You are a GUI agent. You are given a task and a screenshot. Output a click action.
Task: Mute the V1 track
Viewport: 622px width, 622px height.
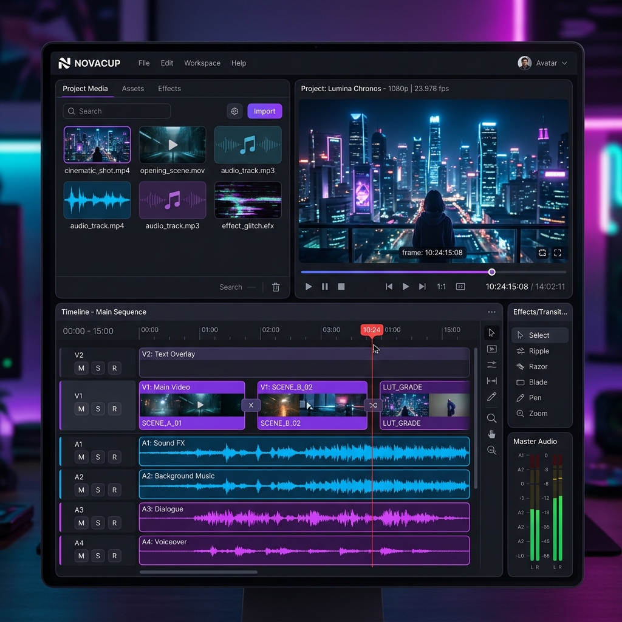pyautogui.click(x=81, y=409)
